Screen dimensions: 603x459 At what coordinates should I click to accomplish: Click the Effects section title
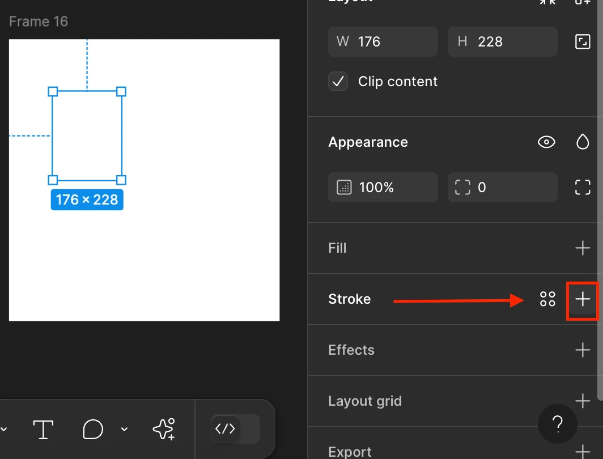(x=351, y=350)
